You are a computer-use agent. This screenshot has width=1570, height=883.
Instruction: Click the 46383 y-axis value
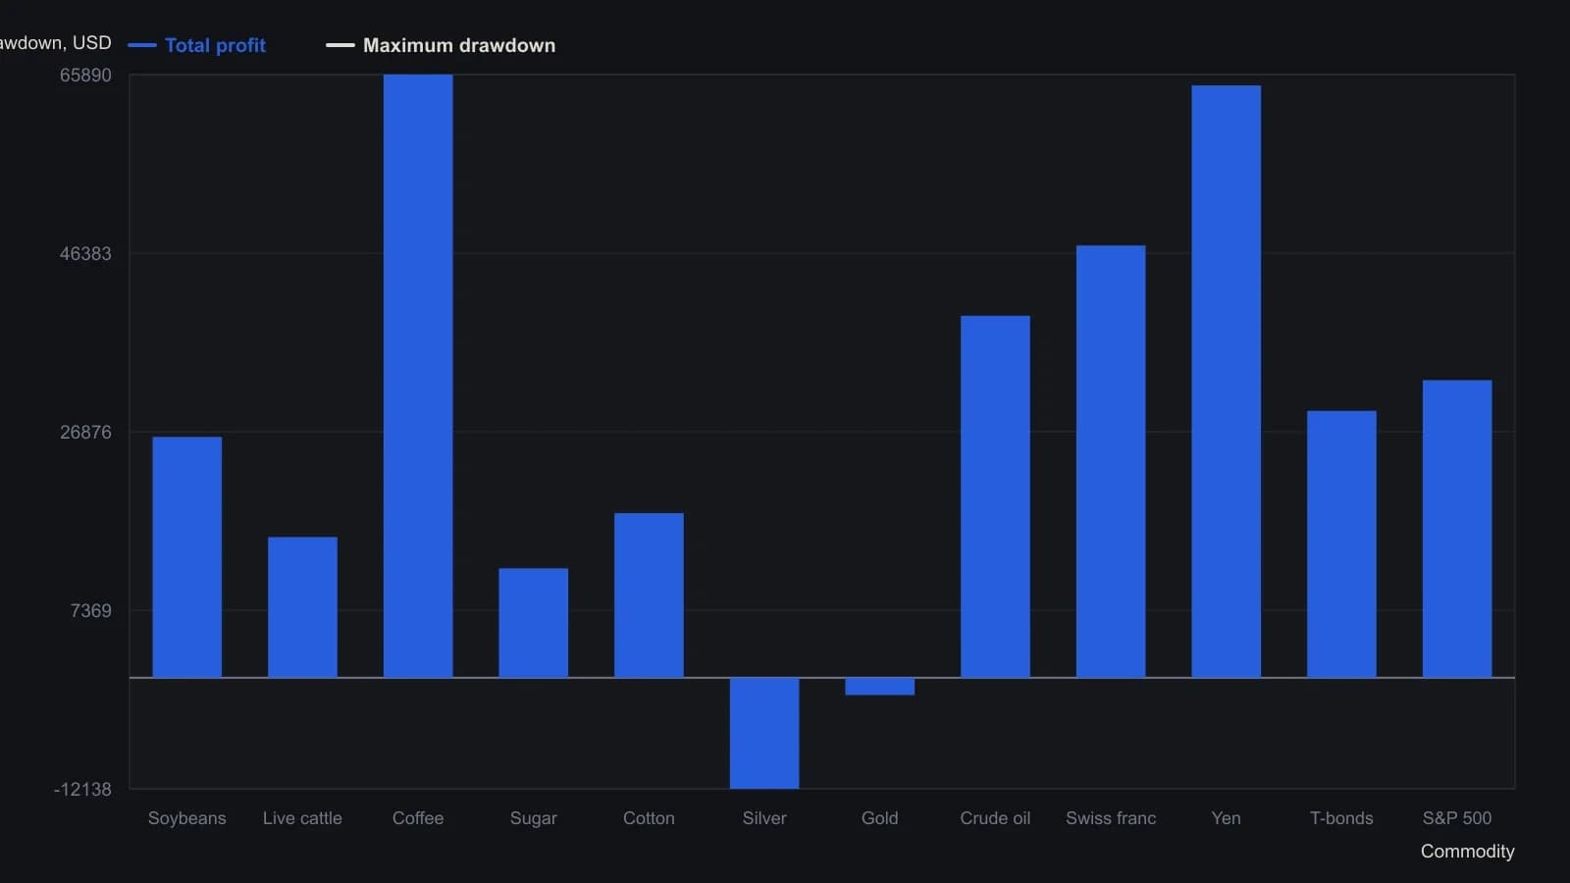(86, 254)
